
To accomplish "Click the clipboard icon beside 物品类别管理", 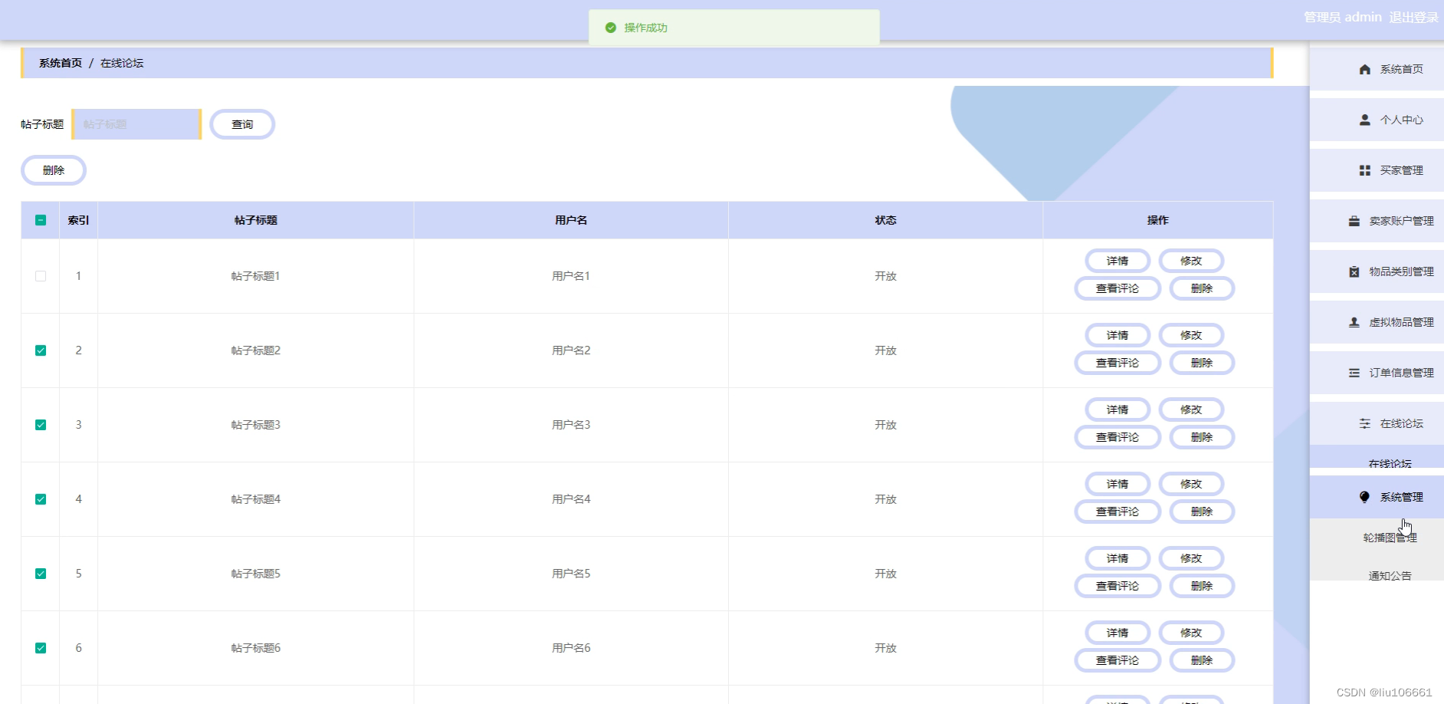I will [1354, 271].
